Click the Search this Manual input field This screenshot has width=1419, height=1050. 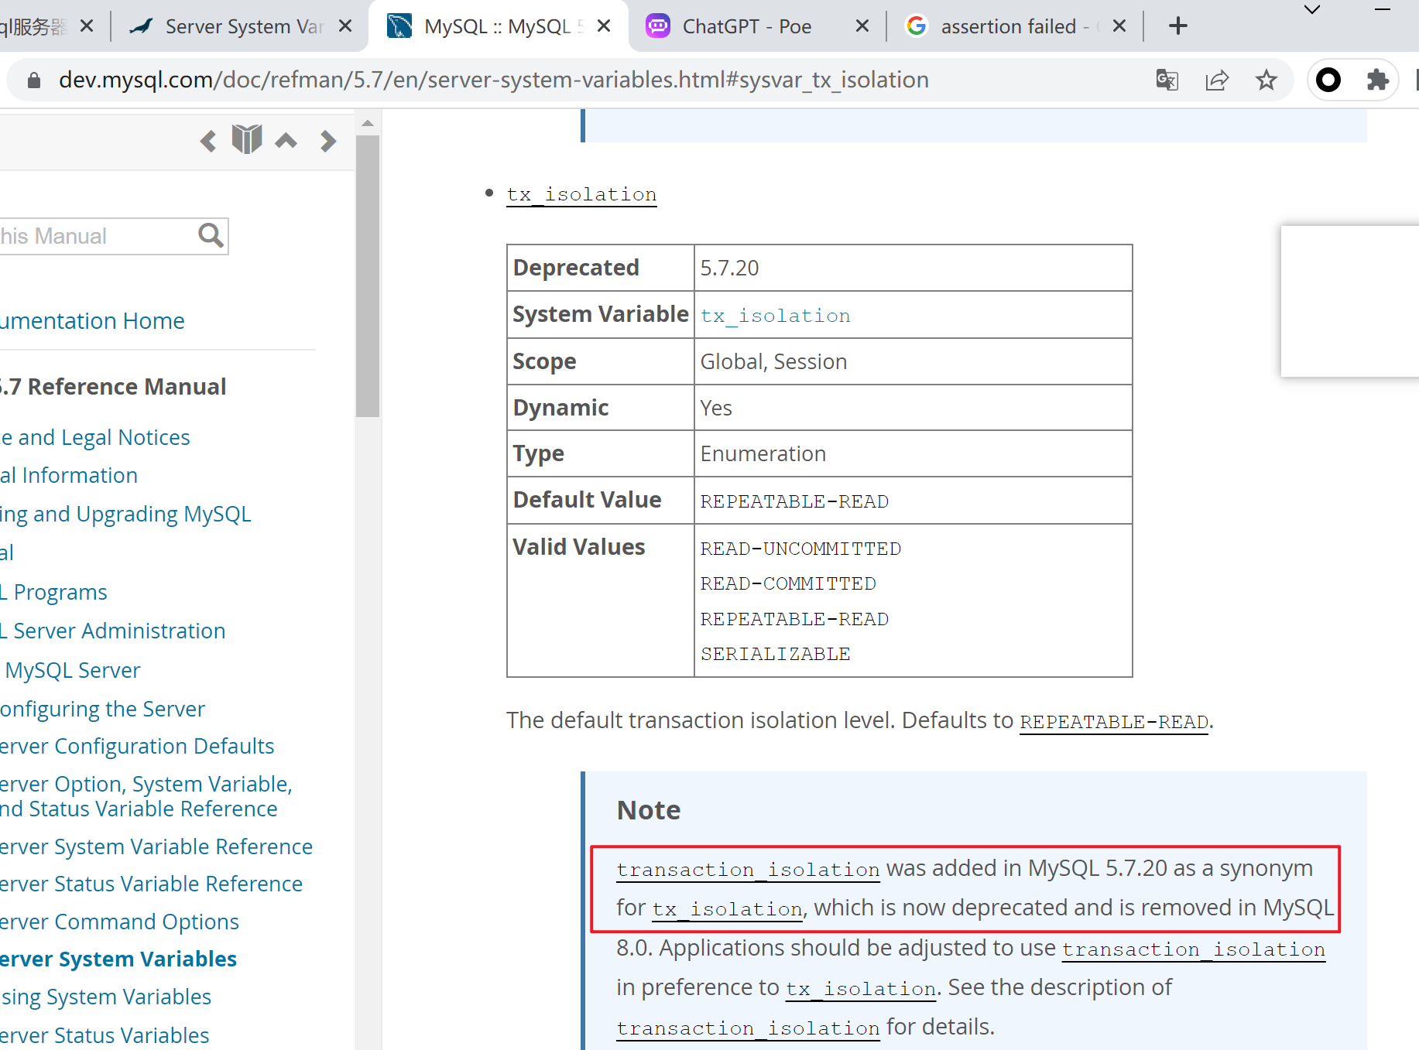(x=93, y=236)
